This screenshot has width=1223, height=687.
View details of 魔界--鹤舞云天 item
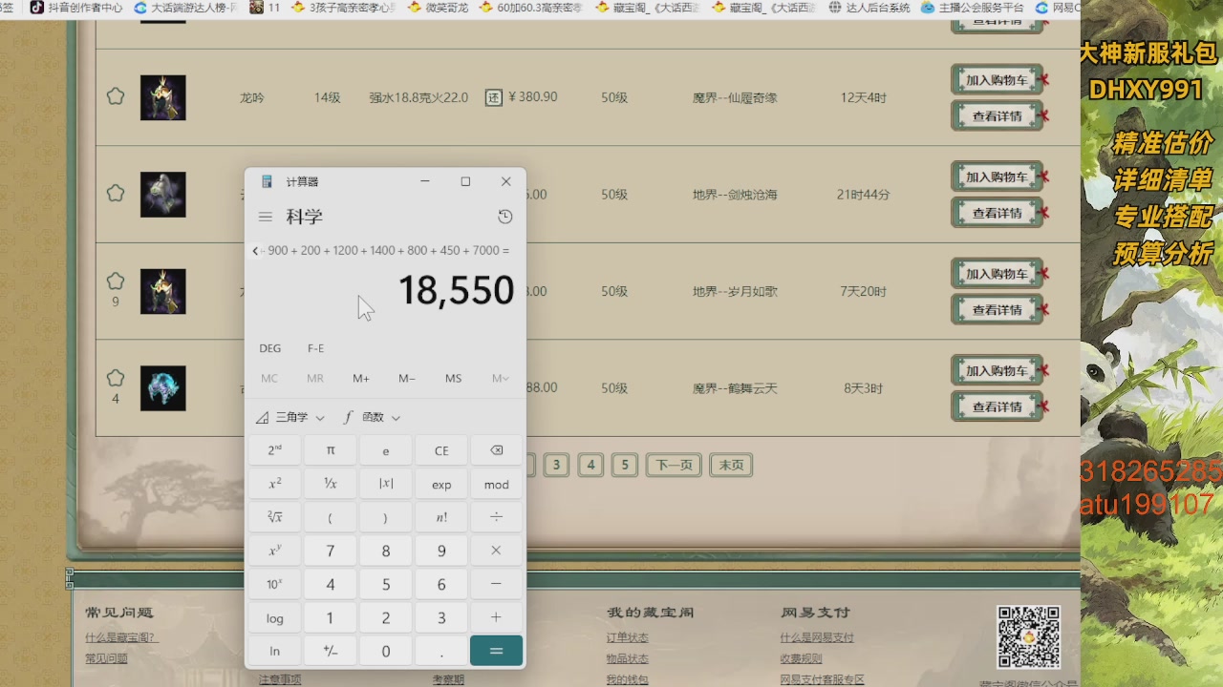click(997, 406)
